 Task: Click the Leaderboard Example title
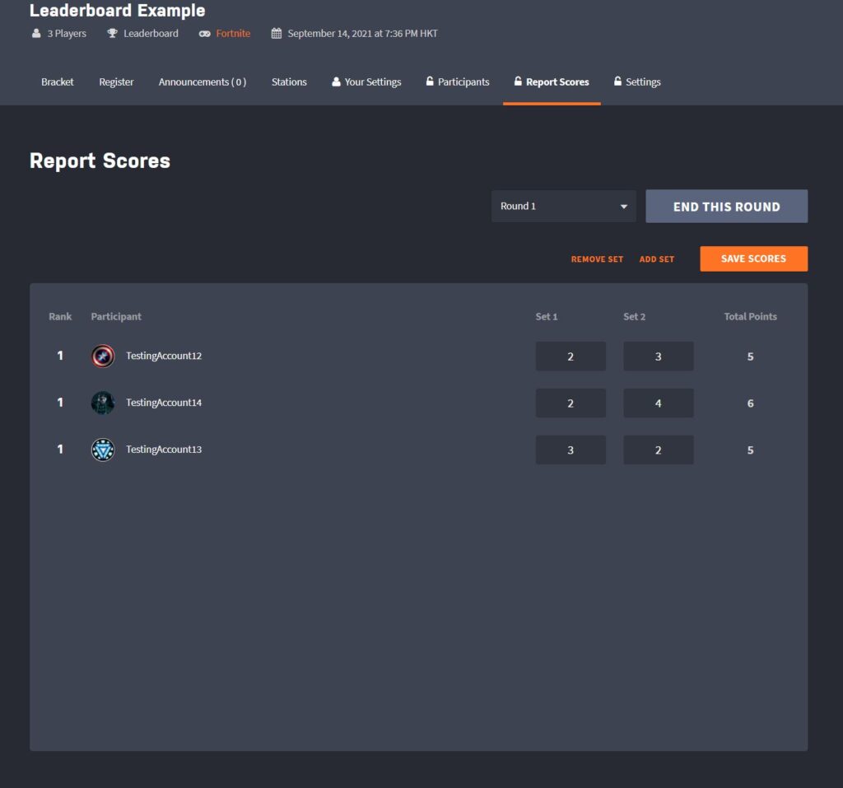pos(117,10)
